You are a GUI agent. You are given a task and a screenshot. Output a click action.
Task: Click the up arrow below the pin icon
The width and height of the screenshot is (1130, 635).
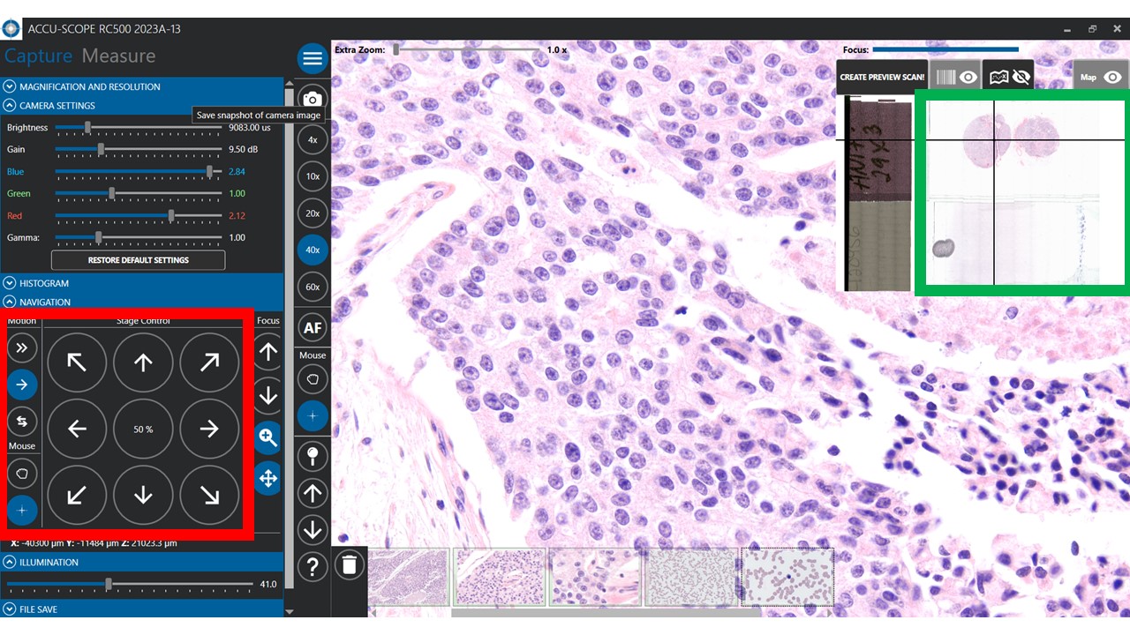click(x=313, y=493)
